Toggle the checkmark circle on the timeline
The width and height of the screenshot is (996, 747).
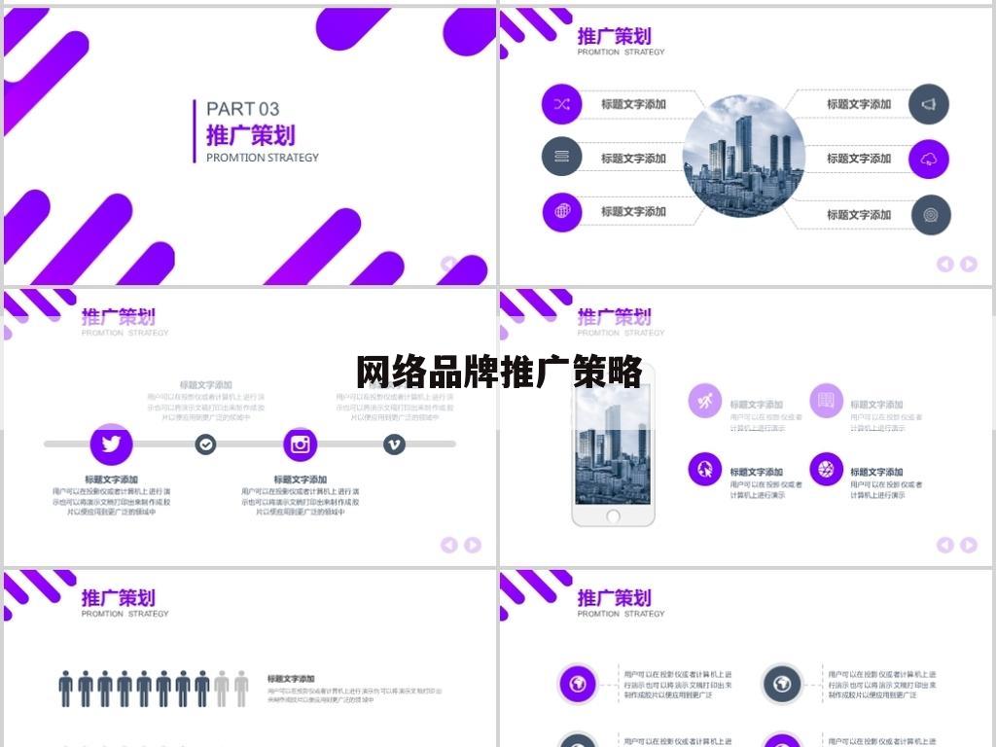pos(205,443)
